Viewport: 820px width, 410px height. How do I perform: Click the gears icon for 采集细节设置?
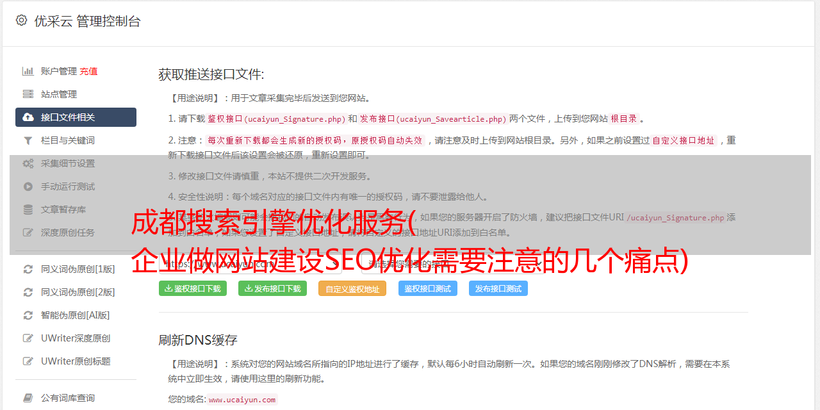click(28, 163)
